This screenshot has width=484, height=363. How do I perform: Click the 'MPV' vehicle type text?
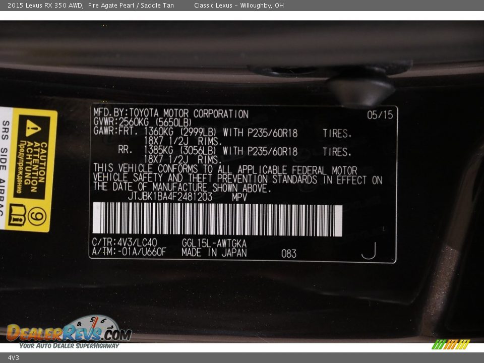(239, 197)
